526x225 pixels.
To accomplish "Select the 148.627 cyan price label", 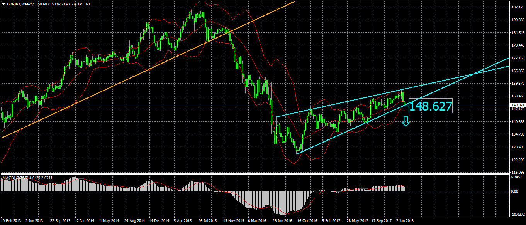I will pyautogui.click(x=430, y=106).
